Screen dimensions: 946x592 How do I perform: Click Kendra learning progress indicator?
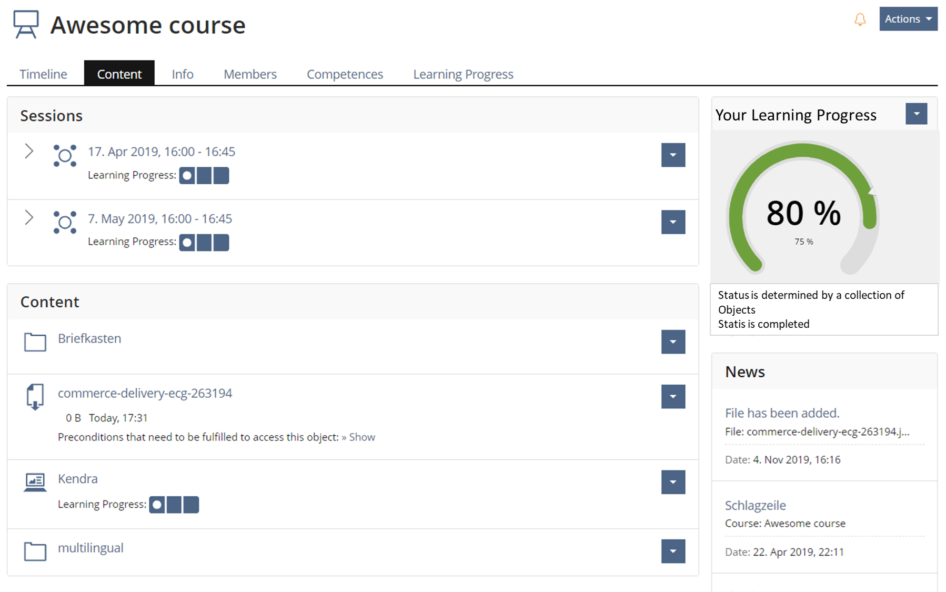point(174,505)
